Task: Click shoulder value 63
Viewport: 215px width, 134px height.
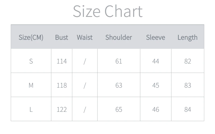Action: pyautogui.click(x=119, y=85)
